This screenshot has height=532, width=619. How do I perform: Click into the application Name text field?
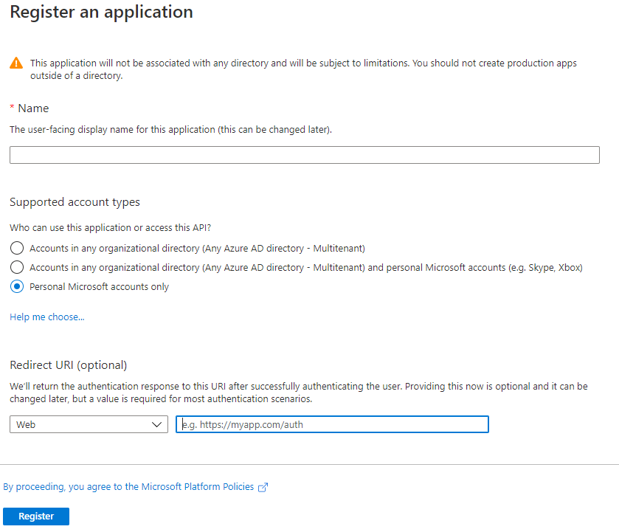pyautogui.click(x=304, y=155)
